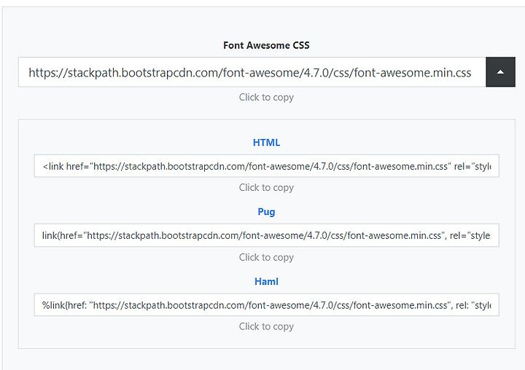Click the 'link(href=' text in Pug snippet

(x=63, y=235)
